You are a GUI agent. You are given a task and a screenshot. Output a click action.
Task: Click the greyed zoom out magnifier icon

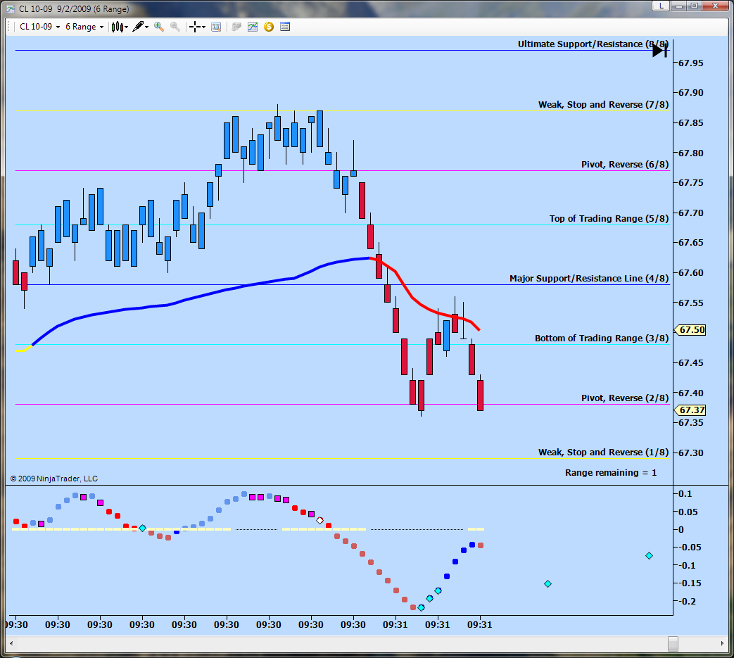[x=175, y=27]
